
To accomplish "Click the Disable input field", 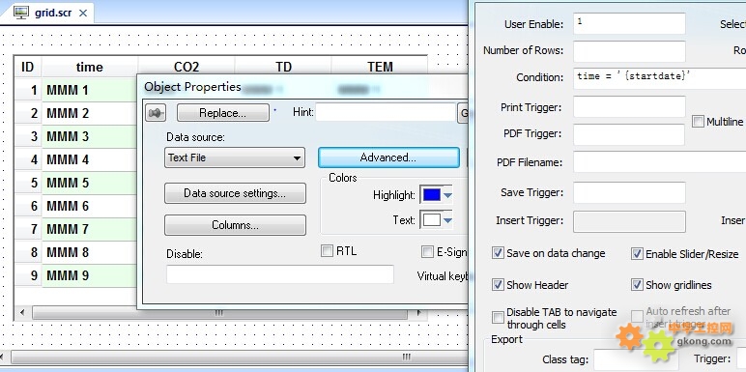I will tap(280, 274).
